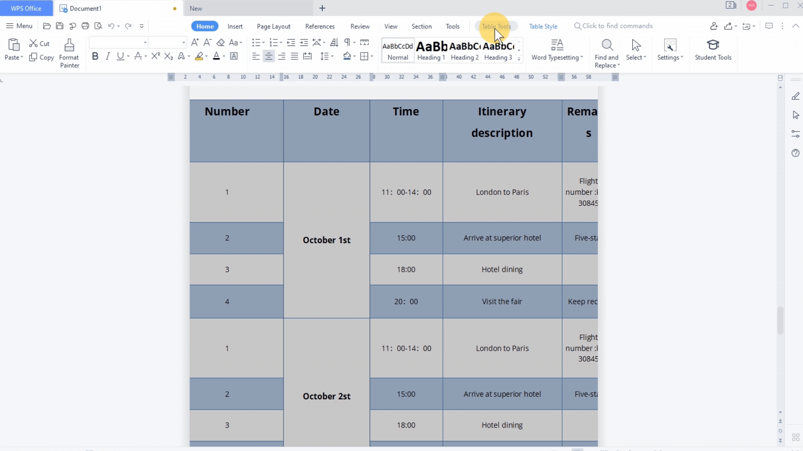Open the font color picker arrow
This screenshot has width=803, height=451.
[x=224, y=56]
